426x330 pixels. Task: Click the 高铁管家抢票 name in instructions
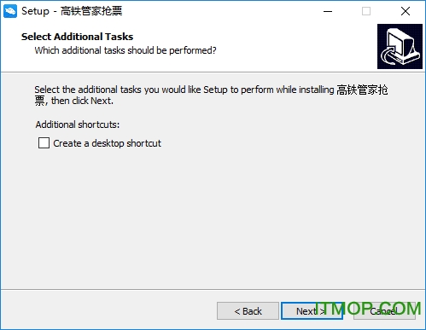(x=362, y=90)
